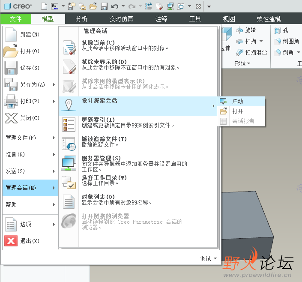Expand the 另存为(A) submenu

(30, 84)
